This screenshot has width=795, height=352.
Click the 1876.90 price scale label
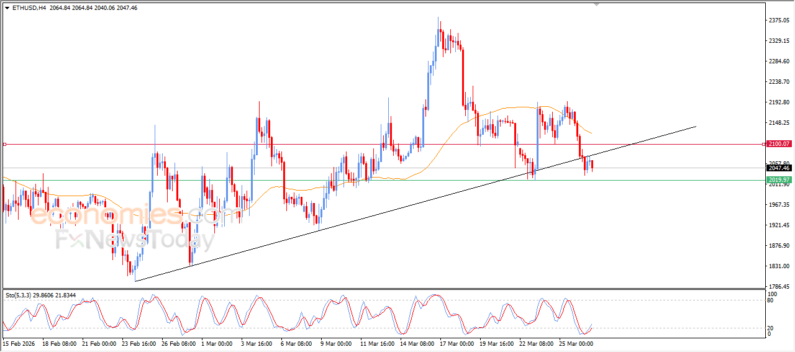tap(779, 246)
